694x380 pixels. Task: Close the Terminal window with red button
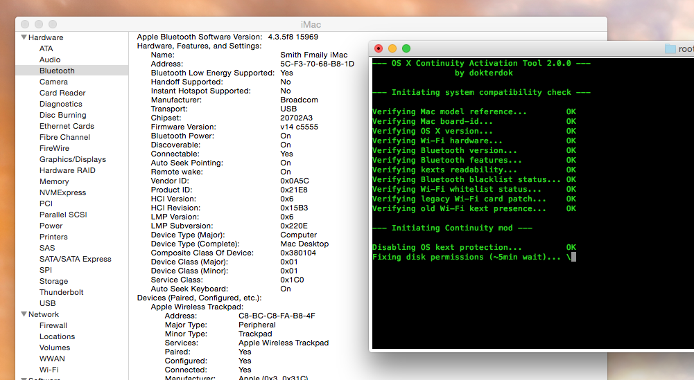point(379,48)
